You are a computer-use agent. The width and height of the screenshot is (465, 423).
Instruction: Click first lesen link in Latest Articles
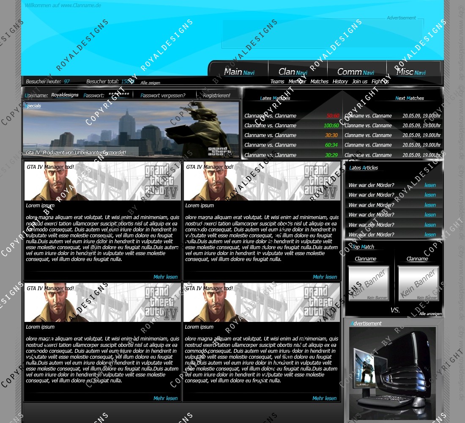point(430,185)
